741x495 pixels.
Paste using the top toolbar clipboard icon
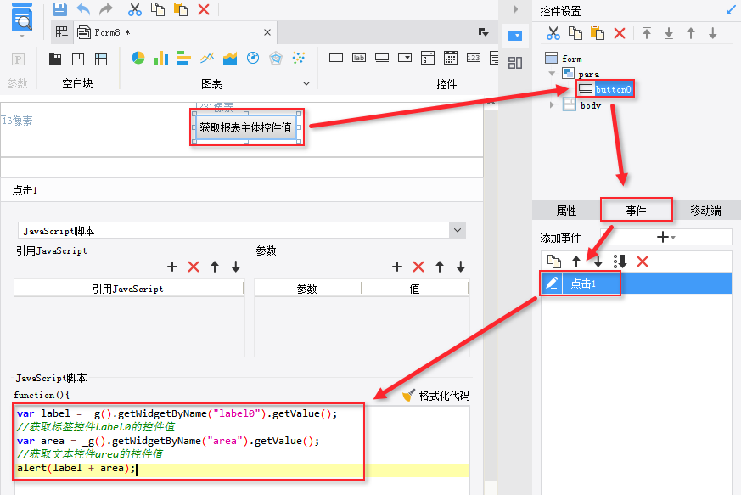click(181, 9)
